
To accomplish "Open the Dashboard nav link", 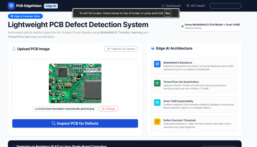I will click(171, 6).
